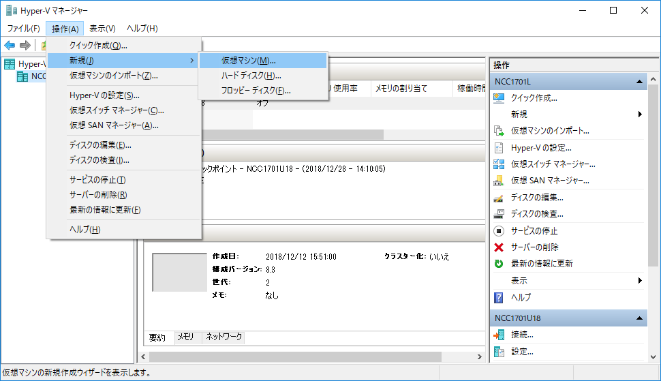Image resolution: width=661 pixels, height=381 pixels.
Task: Switch to the 要約 tab
Action: coord(159,337)
